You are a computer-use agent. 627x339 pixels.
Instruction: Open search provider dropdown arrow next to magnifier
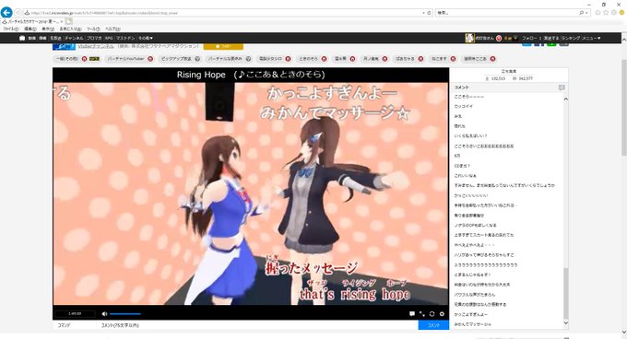coord(586,13)
